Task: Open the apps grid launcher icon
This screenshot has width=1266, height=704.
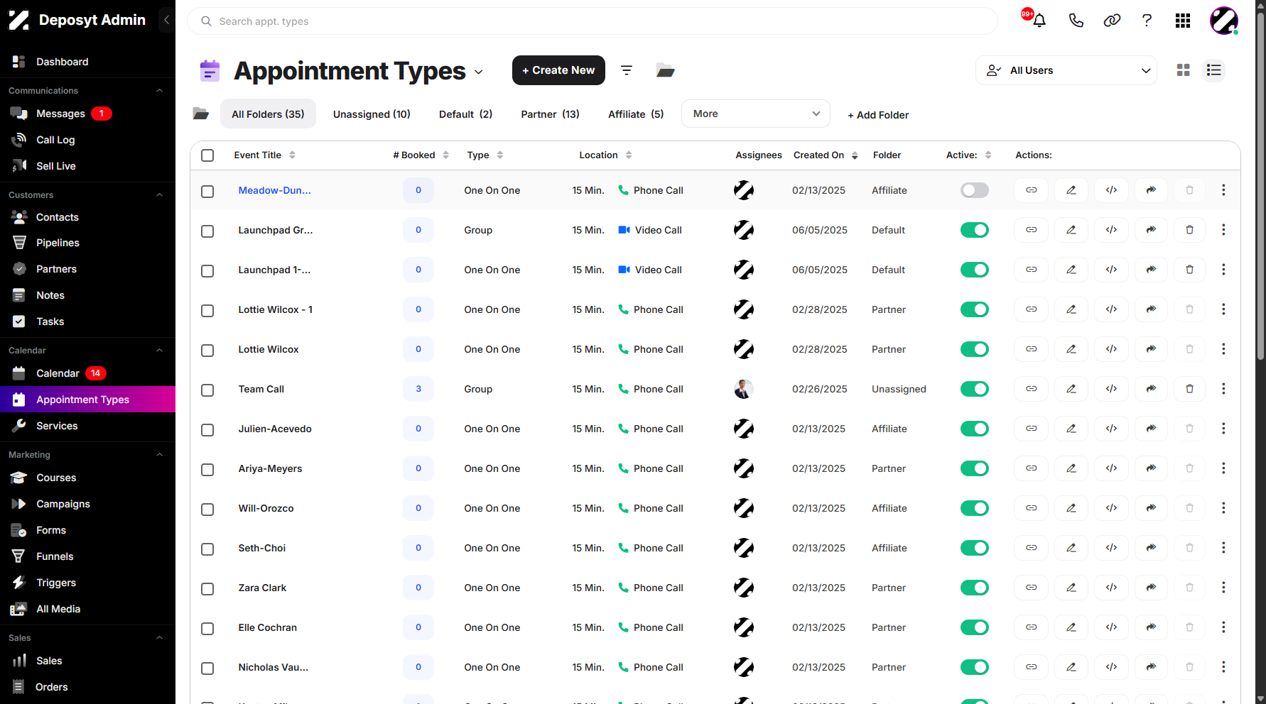Action: [x=1183, y=21]
